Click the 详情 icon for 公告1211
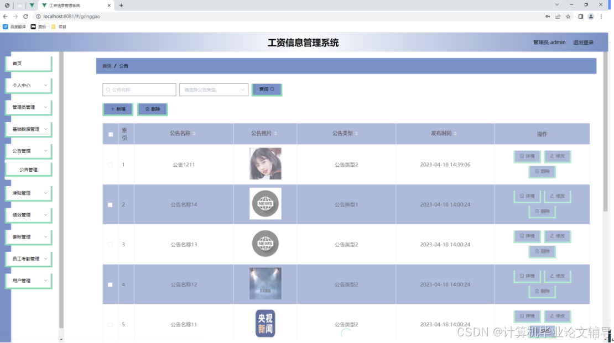Viewport: 614px width, 343px height. (521, 156)
